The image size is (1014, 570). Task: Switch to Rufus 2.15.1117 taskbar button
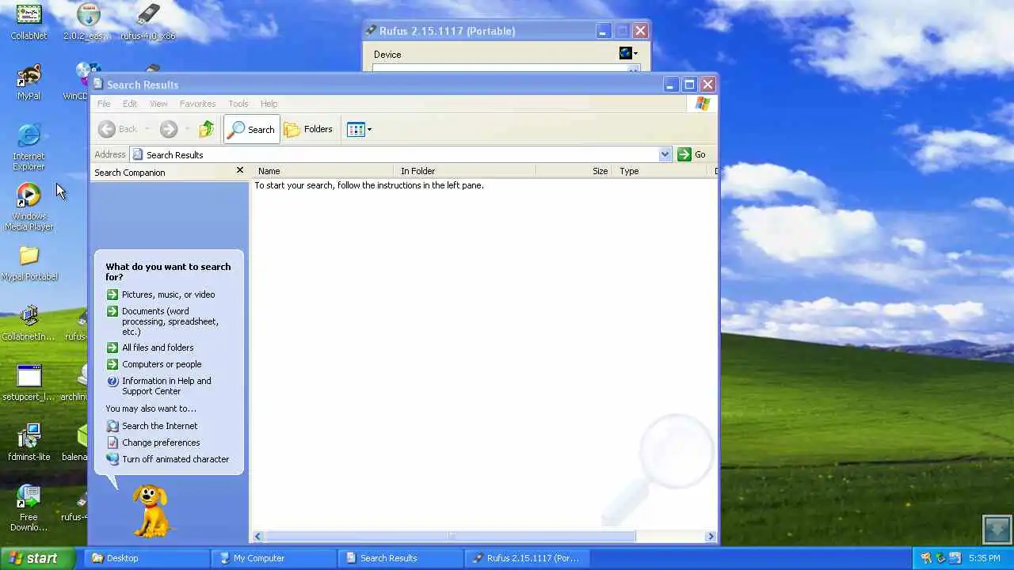click(x=528, y=558)
